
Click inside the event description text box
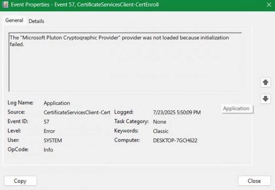(125, 62)
